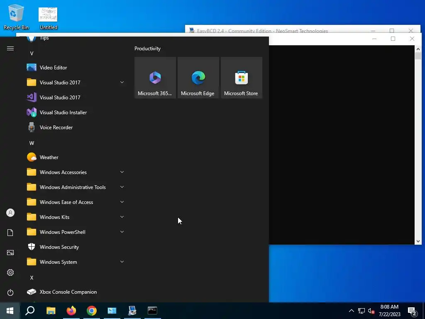Open the network status tray icon
This screenshot has width=425, height=319.
pos(361,311)
